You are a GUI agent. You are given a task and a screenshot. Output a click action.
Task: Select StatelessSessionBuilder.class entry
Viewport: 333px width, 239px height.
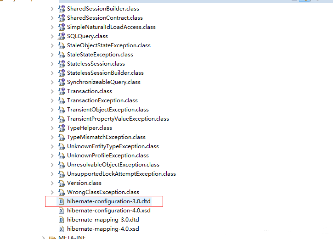click(x=105, y=73)
